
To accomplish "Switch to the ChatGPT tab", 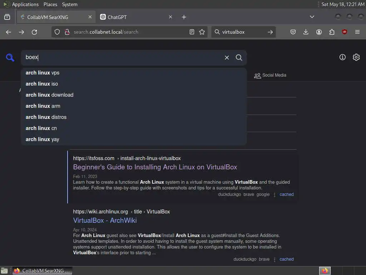I will coord(136,17).
